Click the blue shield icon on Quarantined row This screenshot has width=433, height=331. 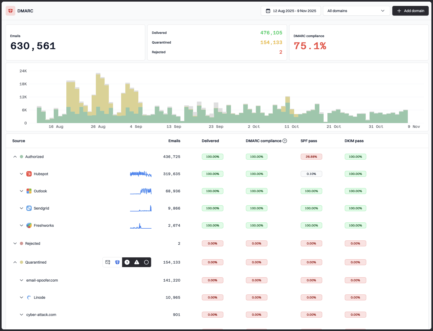[x=117, y=262]
